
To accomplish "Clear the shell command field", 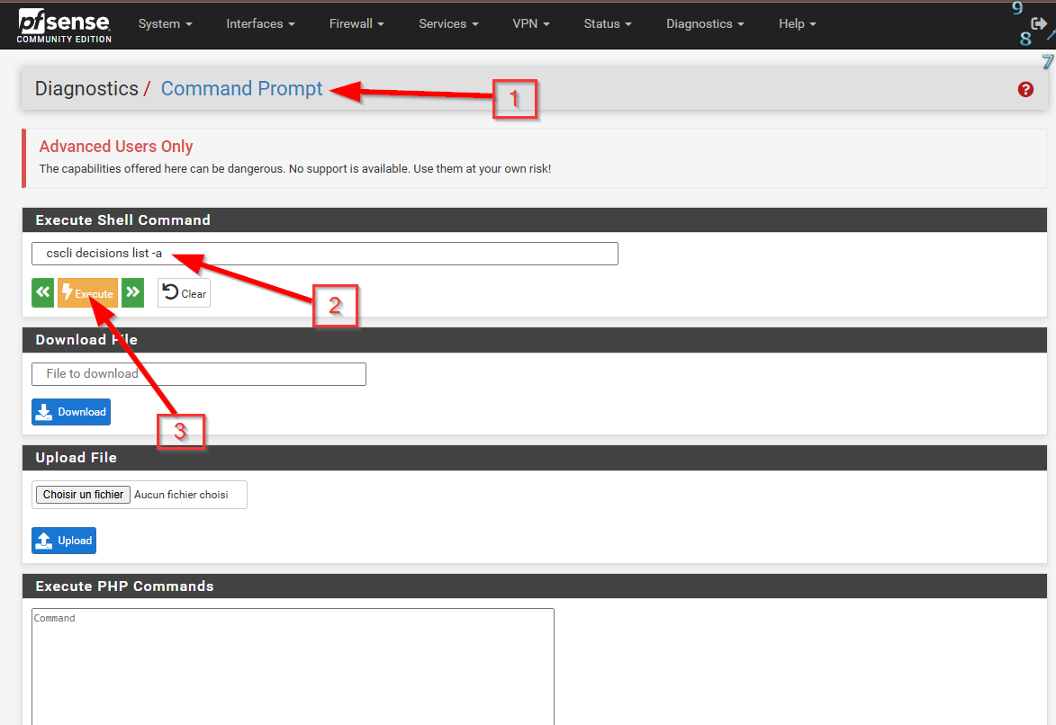I will [x=185, y=293].
